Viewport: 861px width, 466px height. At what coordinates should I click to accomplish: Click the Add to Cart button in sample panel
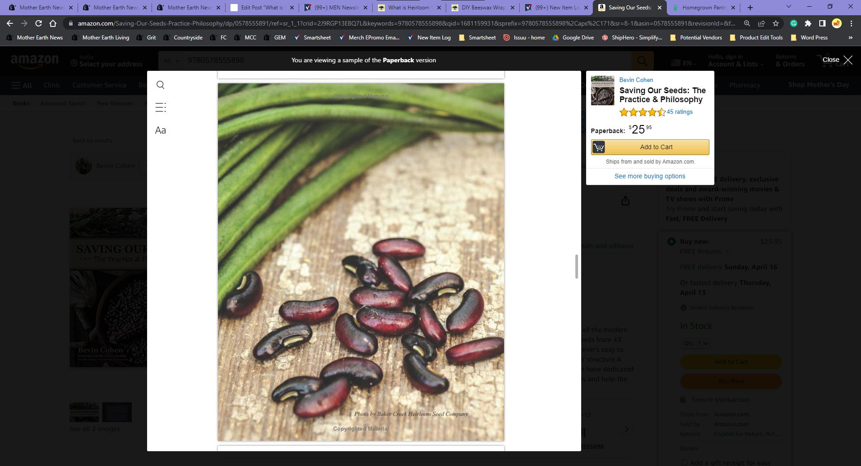tap(650, 147)
